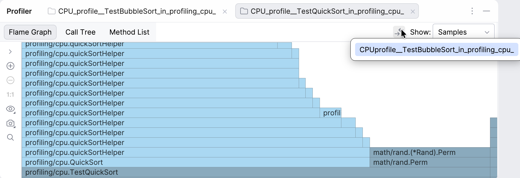Select the Flame Graph tab
The width and height of the screenshot is (520, 178).
30,32
